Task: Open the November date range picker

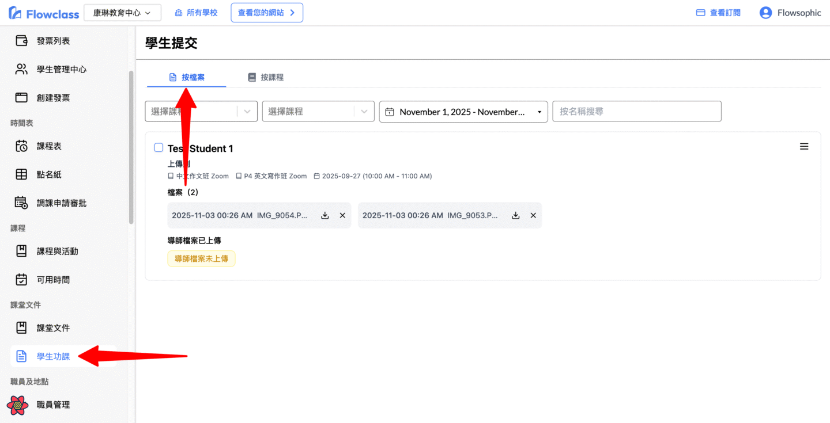Action: tap(463, 112)
